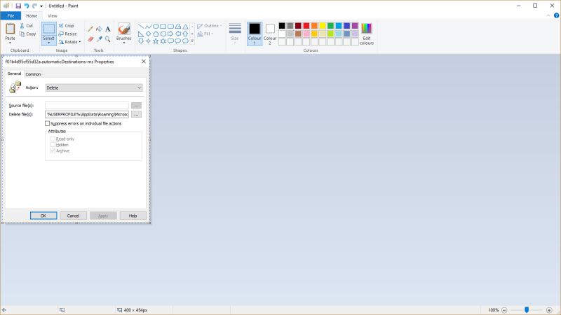The width and height of the screenshot is (561, 315).
Task: Choose the Rounded rectangle shape
Action: point(170,27)
